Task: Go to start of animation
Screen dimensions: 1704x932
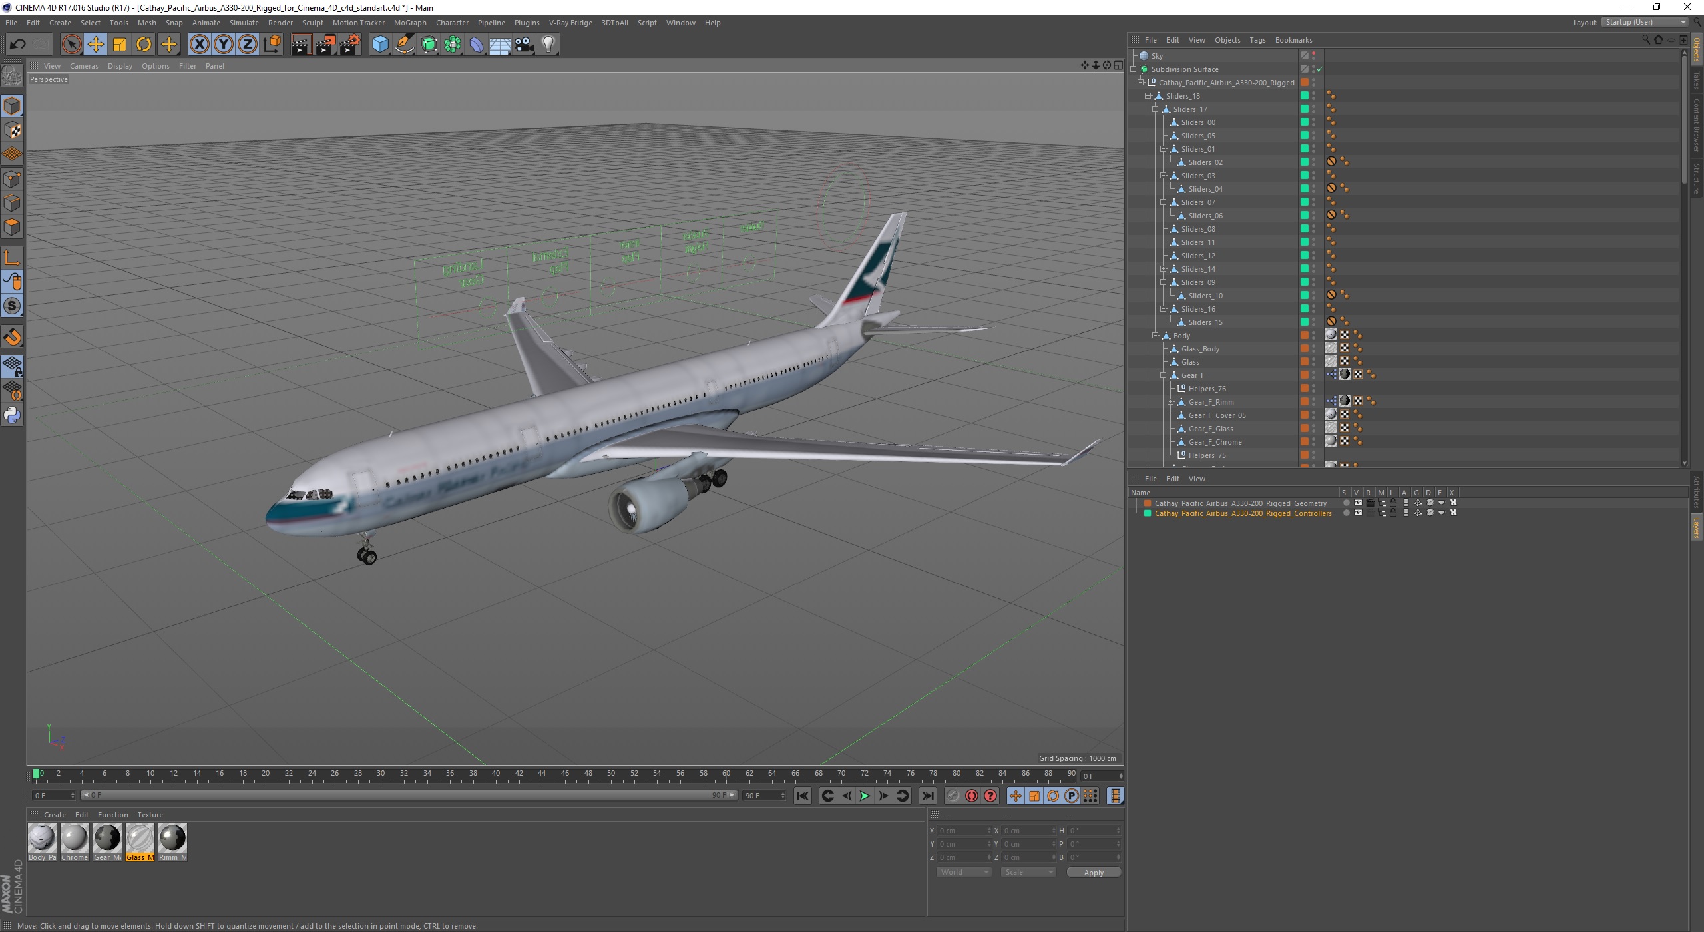Action: pyautogui.click(x=803, y=796)
